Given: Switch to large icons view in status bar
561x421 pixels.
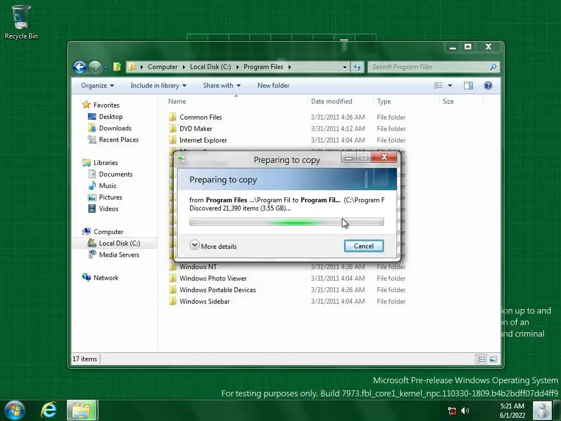Looking at the screenshot, I should [x=493, y=359].
